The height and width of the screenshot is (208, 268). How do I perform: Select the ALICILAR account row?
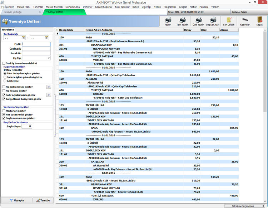point(149,79)
